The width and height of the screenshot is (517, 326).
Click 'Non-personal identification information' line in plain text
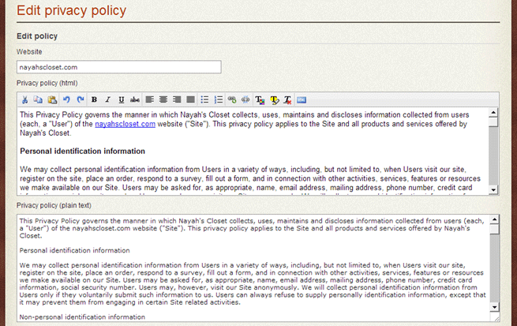(x=82, y=317)
